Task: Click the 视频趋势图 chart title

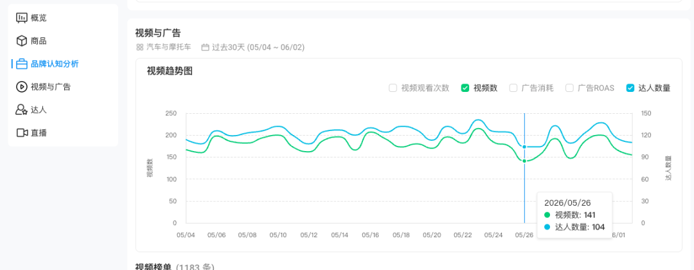Action: click(x=170, y=71)
